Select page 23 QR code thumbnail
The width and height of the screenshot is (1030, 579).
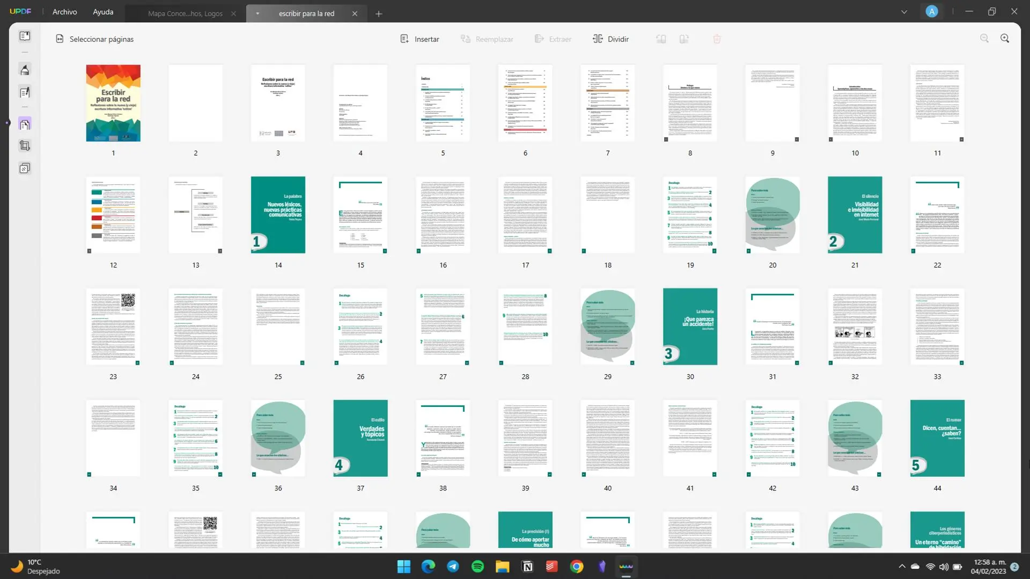pos(113,326)
